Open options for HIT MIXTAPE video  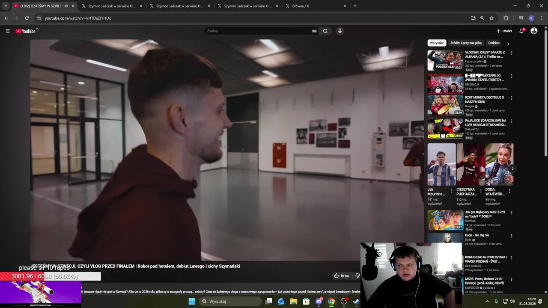coord(512,76)
